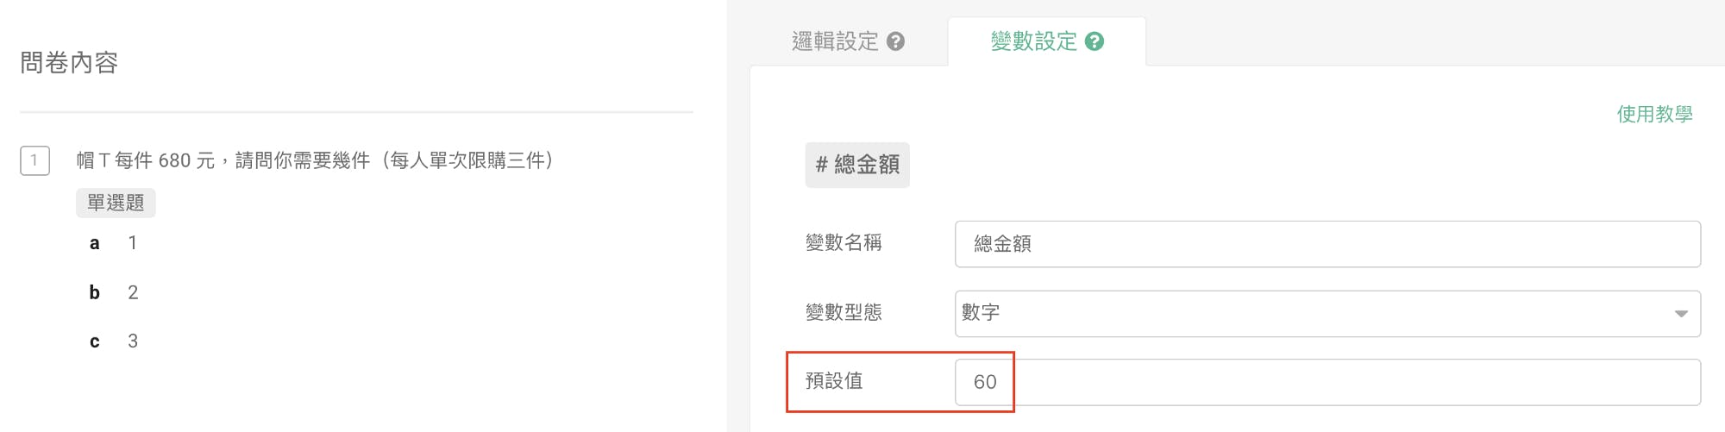This screenshot has width=1725, height=432.
Task: Click the 帽T每件680元 question text
Action: coord(315,160)
